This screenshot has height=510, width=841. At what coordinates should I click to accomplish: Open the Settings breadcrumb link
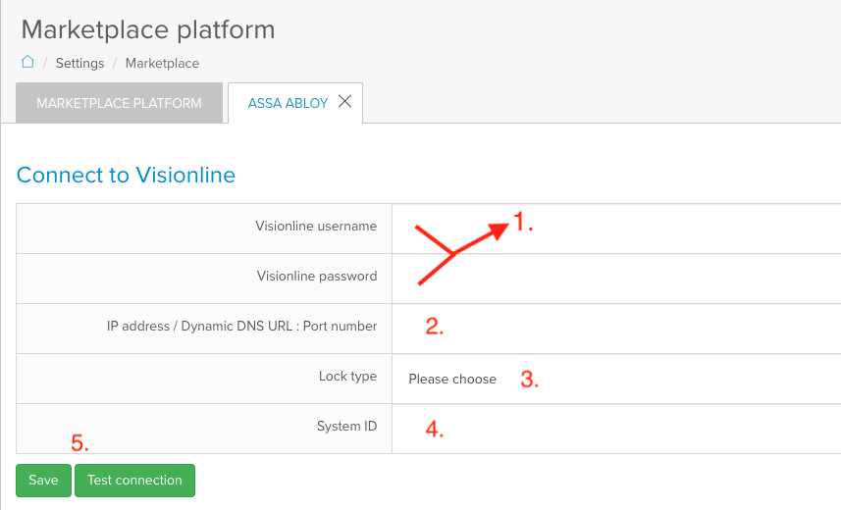point(79,63)
